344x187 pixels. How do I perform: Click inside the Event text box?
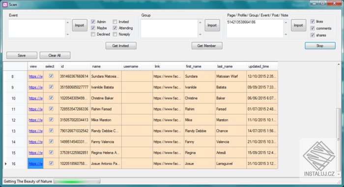pos(37,28)
